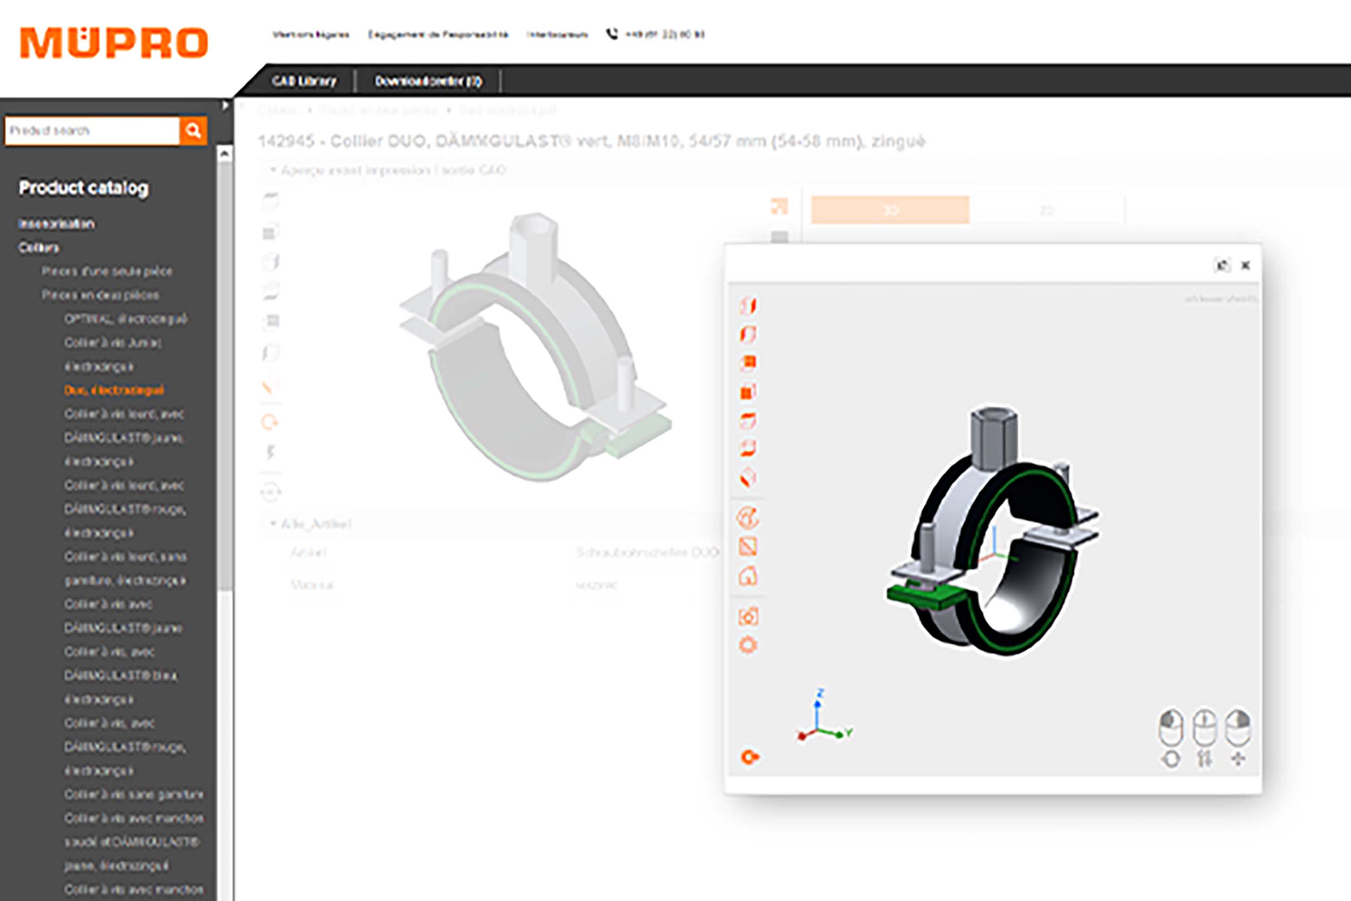
Task: Open the CAD Library tab
Action: click(304, 81)
